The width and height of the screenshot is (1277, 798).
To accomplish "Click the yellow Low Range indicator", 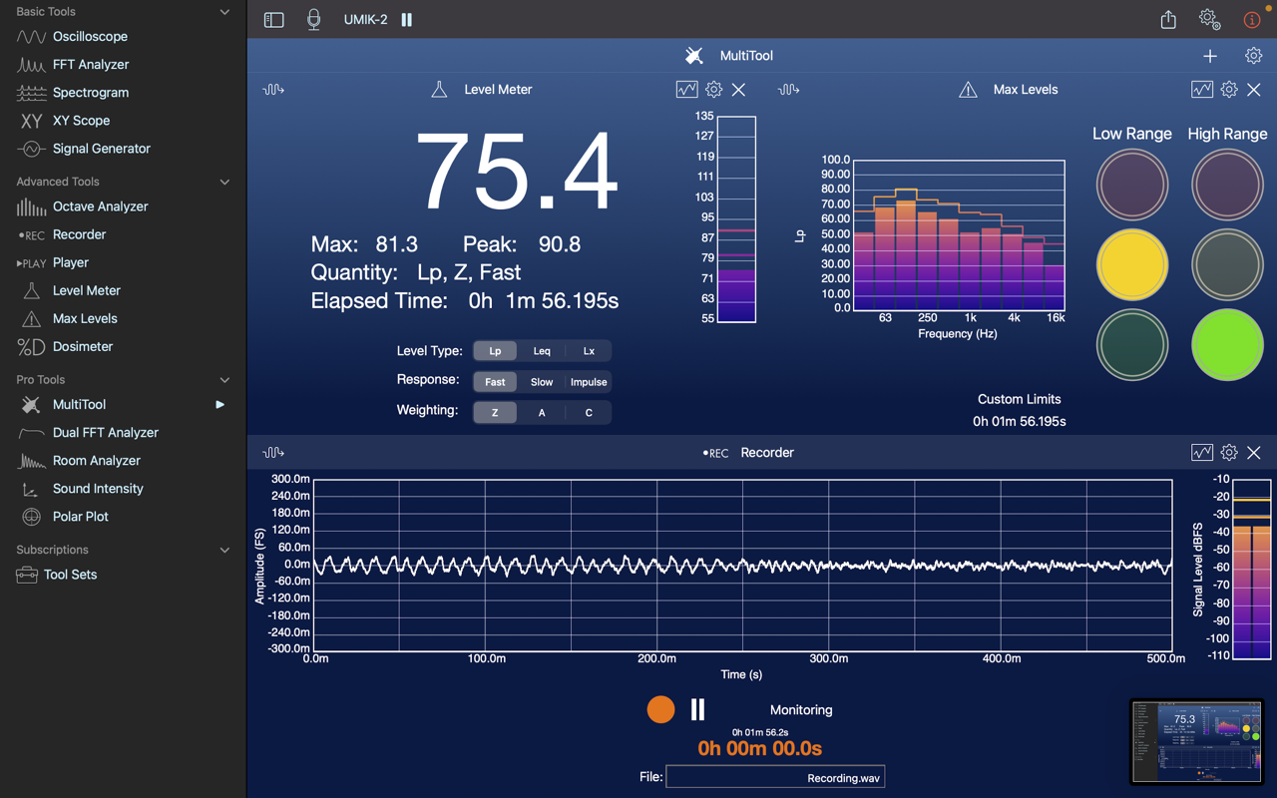I will (x=1132, y=265).
